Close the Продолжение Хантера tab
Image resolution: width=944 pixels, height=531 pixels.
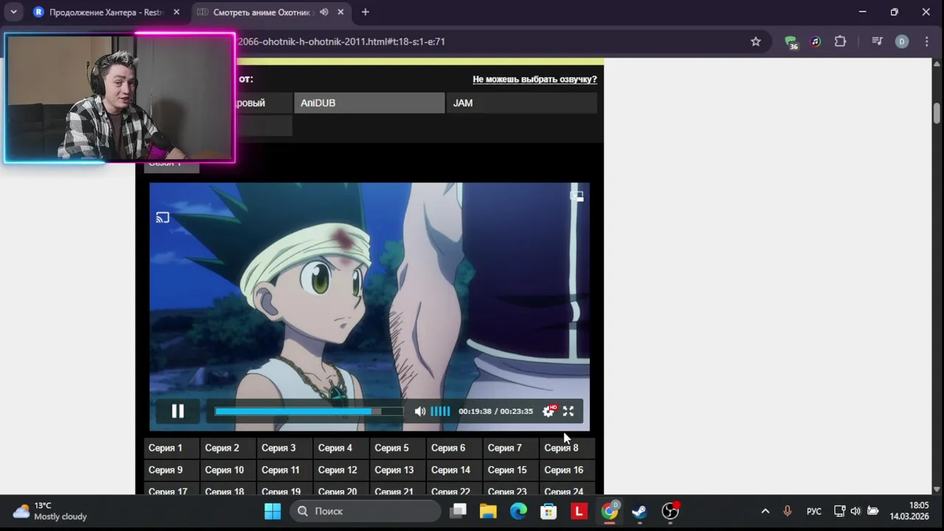[x=176, y=12]
